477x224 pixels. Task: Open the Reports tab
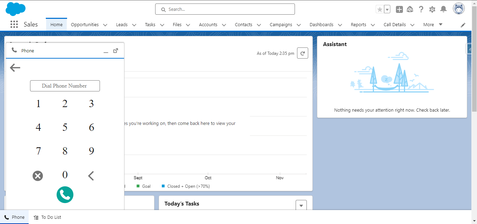pos(359,25)
